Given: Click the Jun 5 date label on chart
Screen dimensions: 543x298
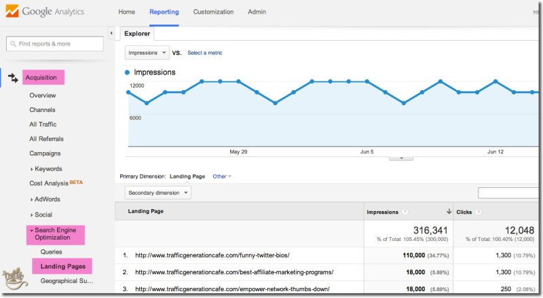Looking at the screenshot, I should (x=367, y=152).
